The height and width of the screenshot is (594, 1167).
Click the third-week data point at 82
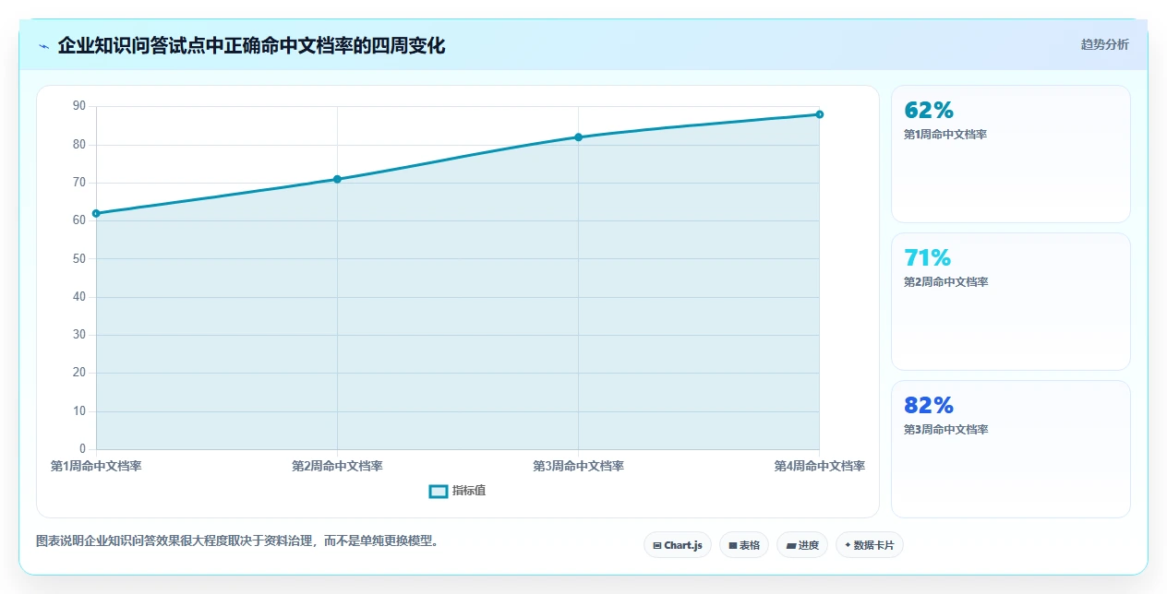(x=578, y=137)
